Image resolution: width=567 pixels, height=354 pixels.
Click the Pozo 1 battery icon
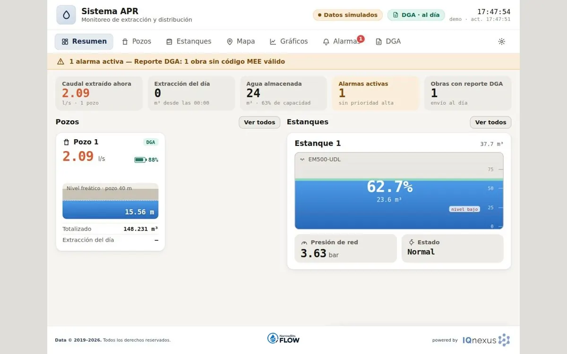tap(140, 160)
